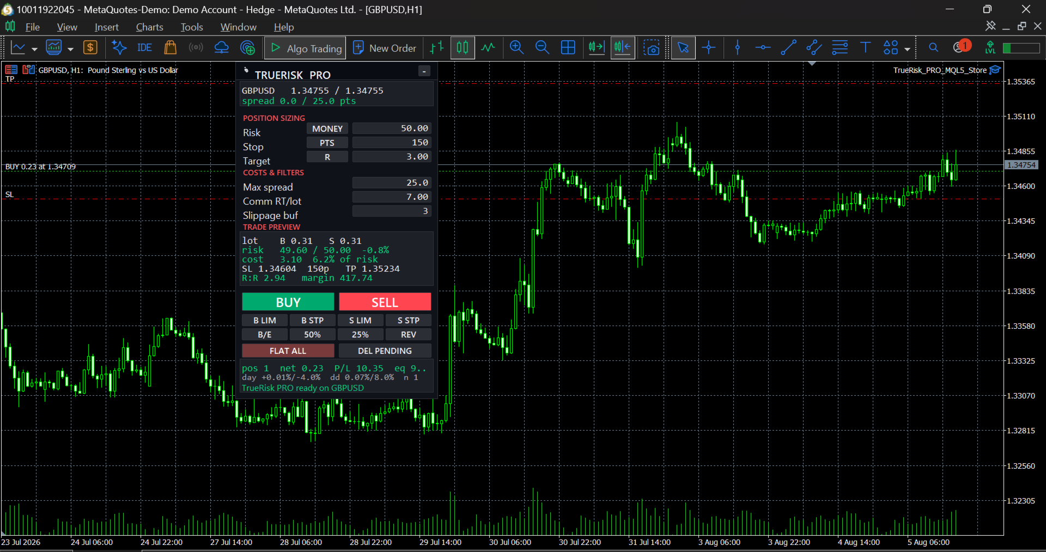Open the View menu

(67, 27)
